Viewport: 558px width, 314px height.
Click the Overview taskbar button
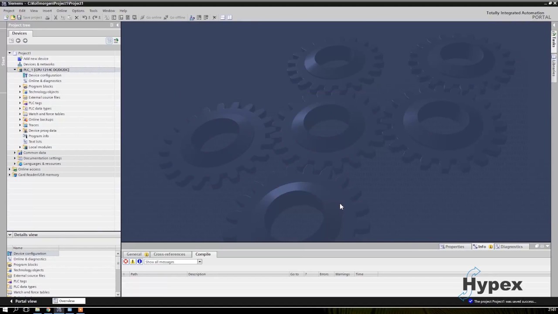(69, 301)
